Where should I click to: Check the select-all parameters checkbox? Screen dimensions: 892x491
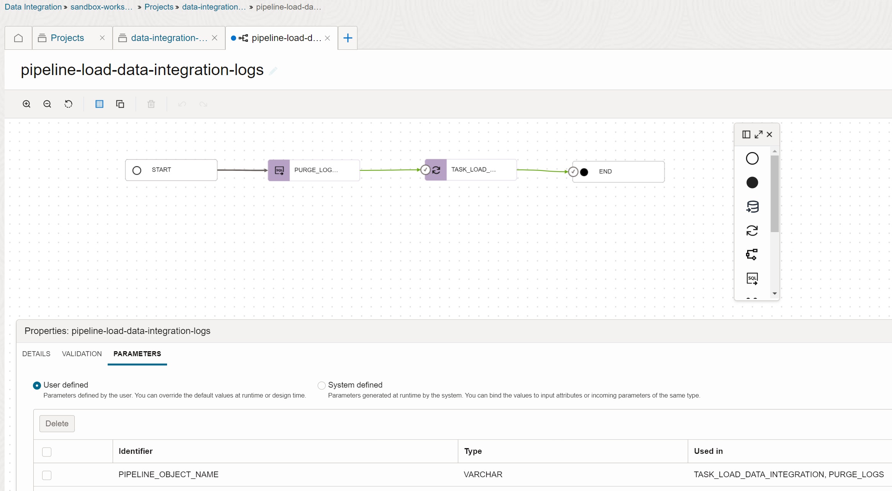47,452
